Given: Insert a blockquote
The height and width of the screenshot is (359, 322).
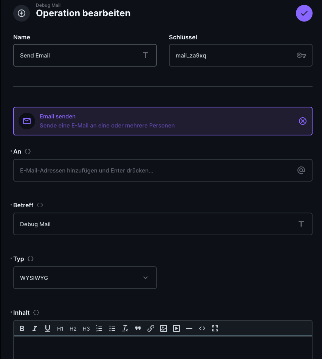Looking at the screenshot, I should point(138,328).
